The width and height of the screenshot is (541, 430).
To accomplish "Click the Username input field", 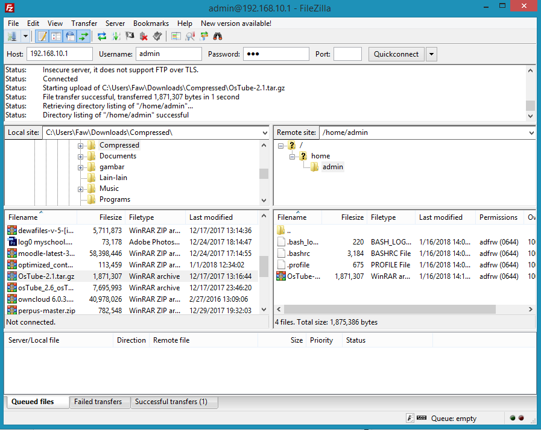I will pos(169,54).
